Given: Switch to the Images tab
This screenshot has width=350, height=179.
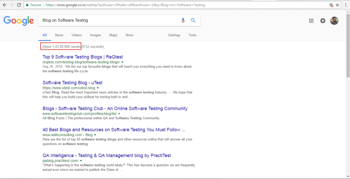Looking at the screenshot, I should (95, 35).
